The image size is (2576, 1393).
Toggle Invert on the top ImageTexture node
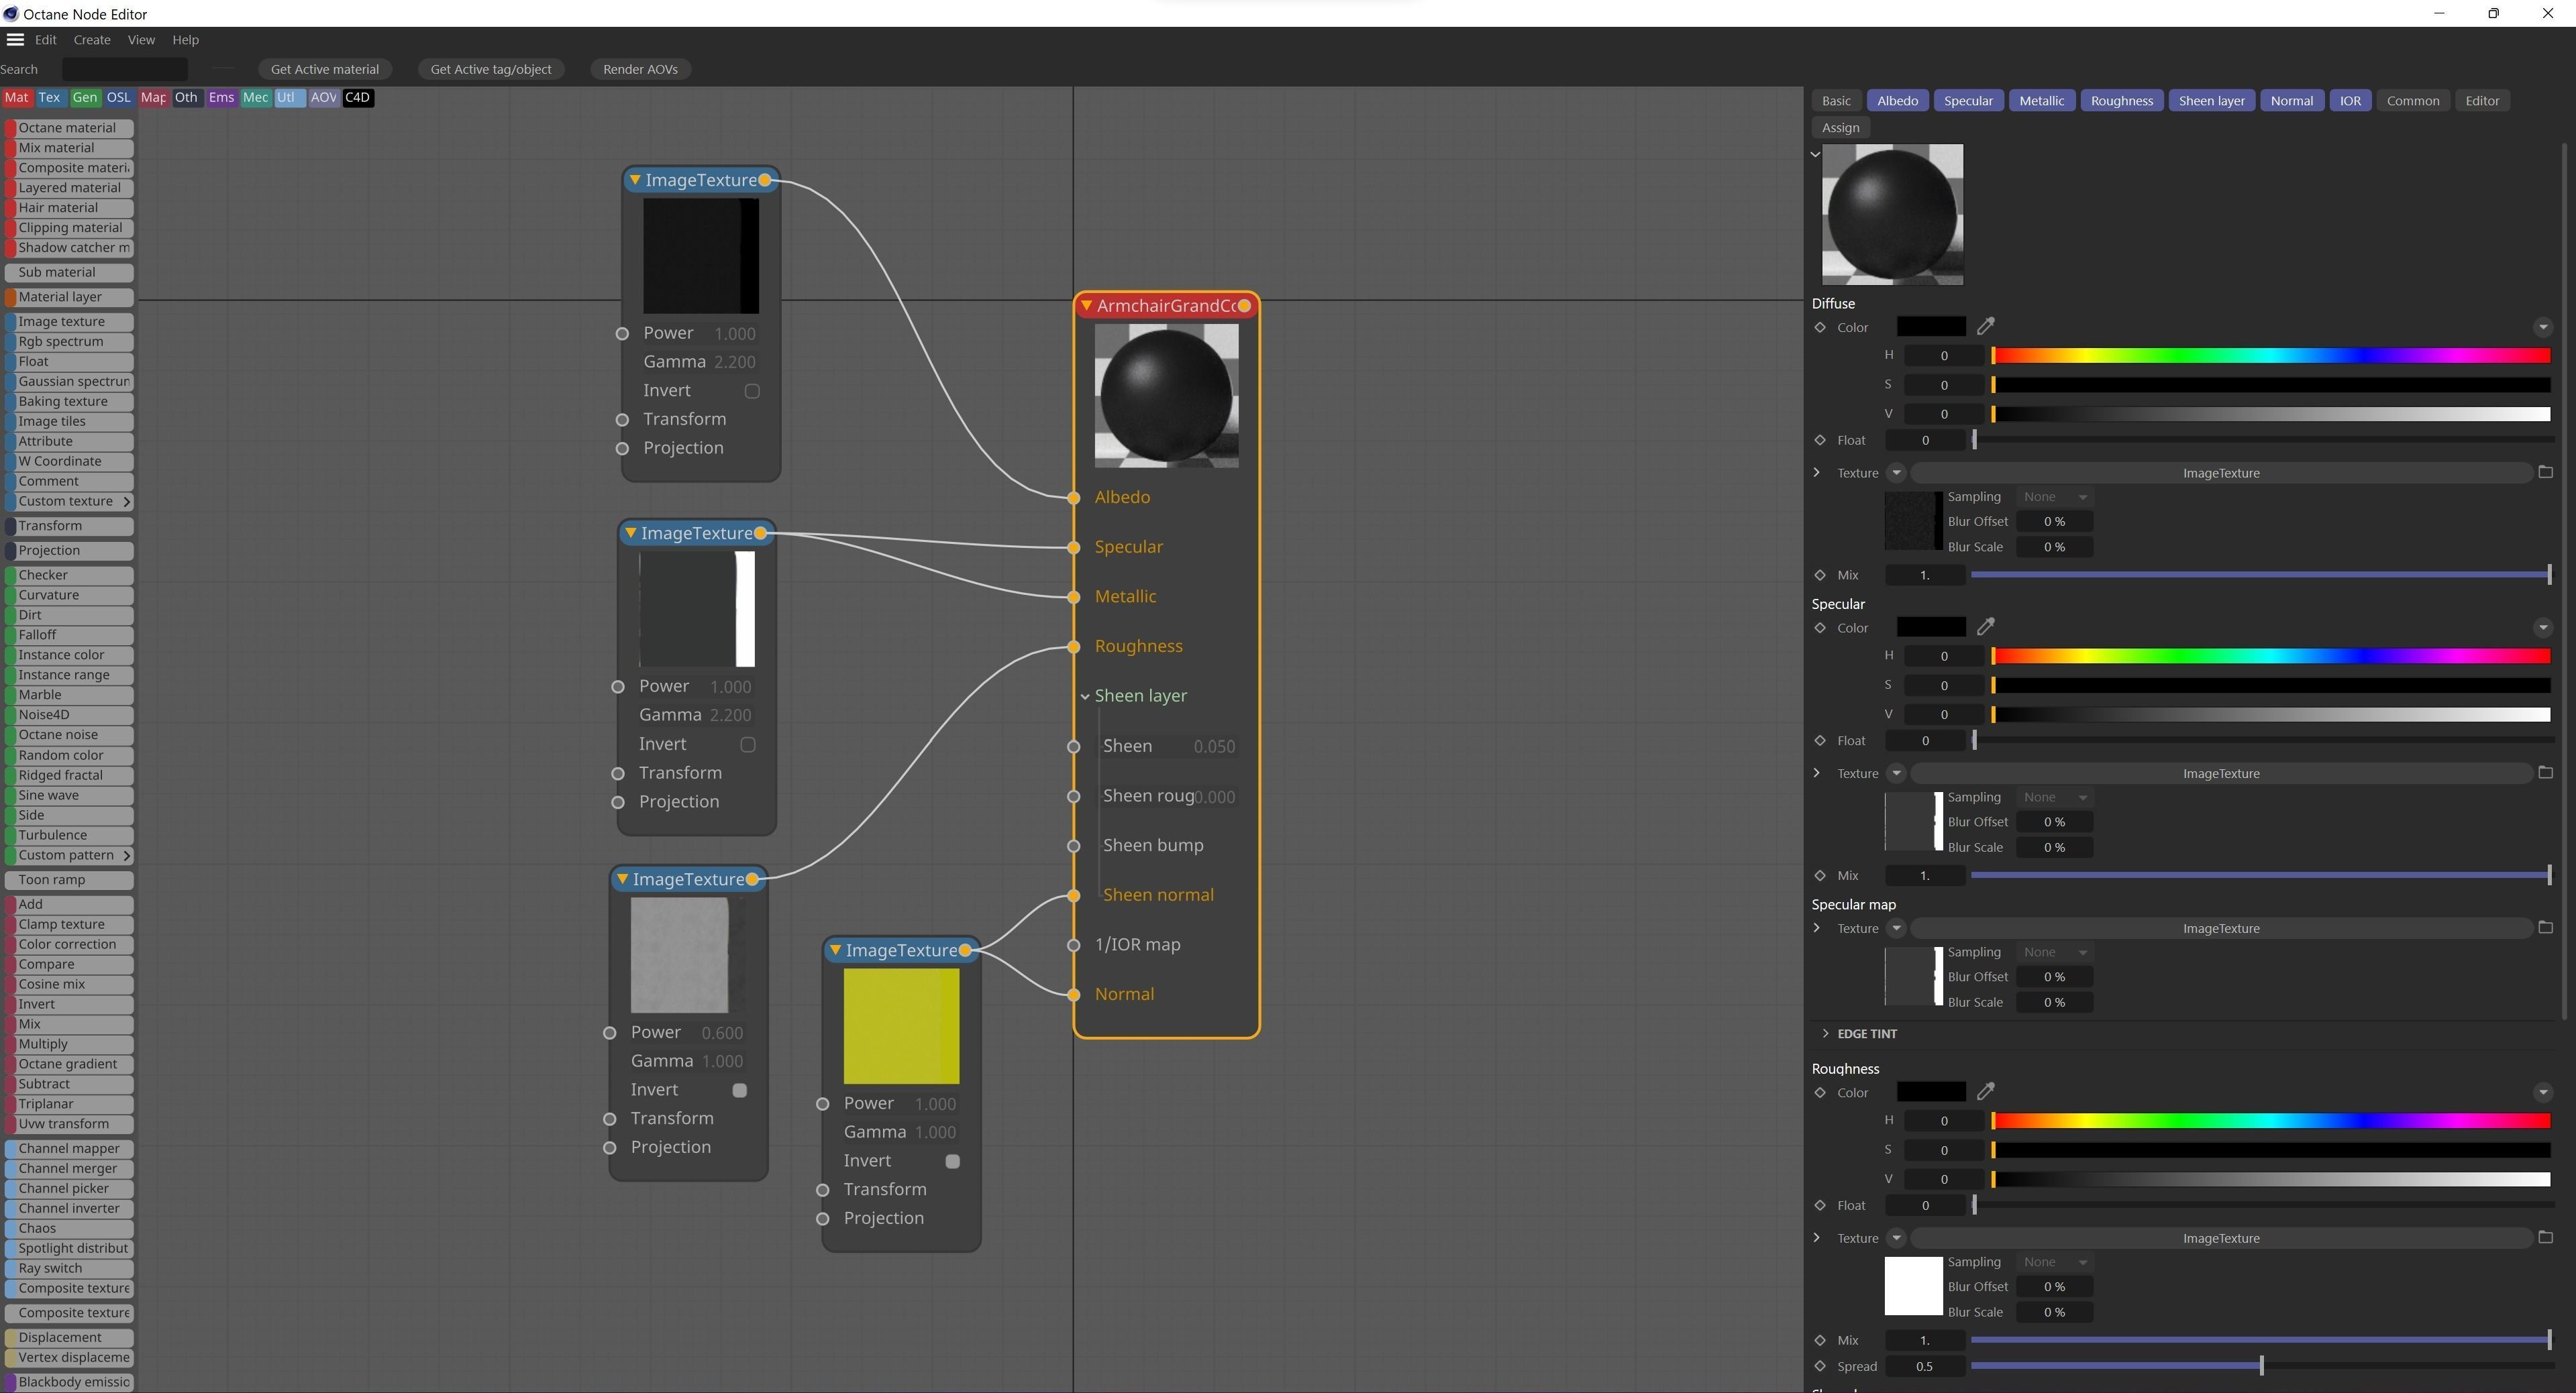point(752,391)
